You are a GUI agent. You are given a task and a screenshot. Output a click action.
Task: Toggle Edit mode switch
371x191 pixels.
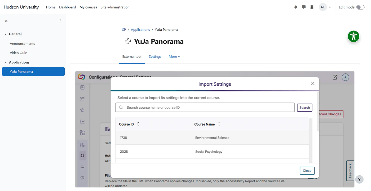(360, 7)
